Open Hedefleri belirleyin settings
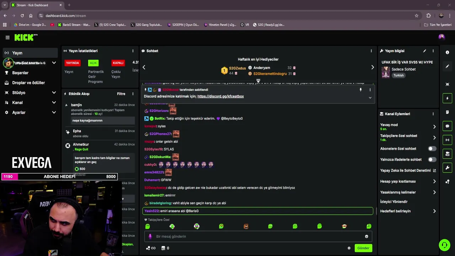 pyautogui.click(x=408, y=211)
